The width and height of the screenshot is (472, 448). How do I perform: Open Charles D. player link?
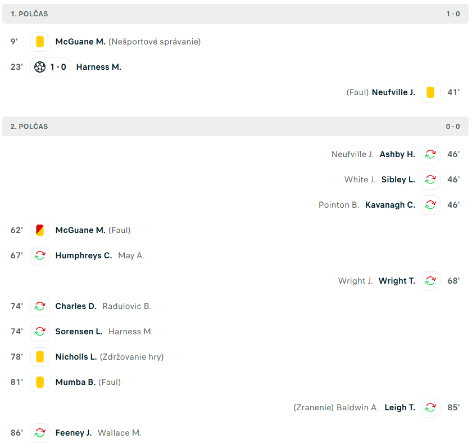click(76, 306)
